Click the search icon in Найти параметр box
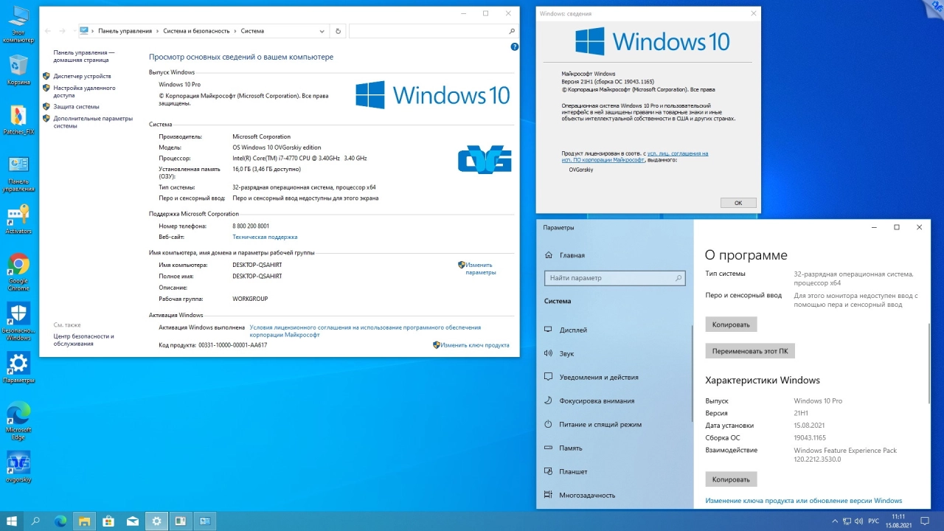 click(x=678, y=278)
